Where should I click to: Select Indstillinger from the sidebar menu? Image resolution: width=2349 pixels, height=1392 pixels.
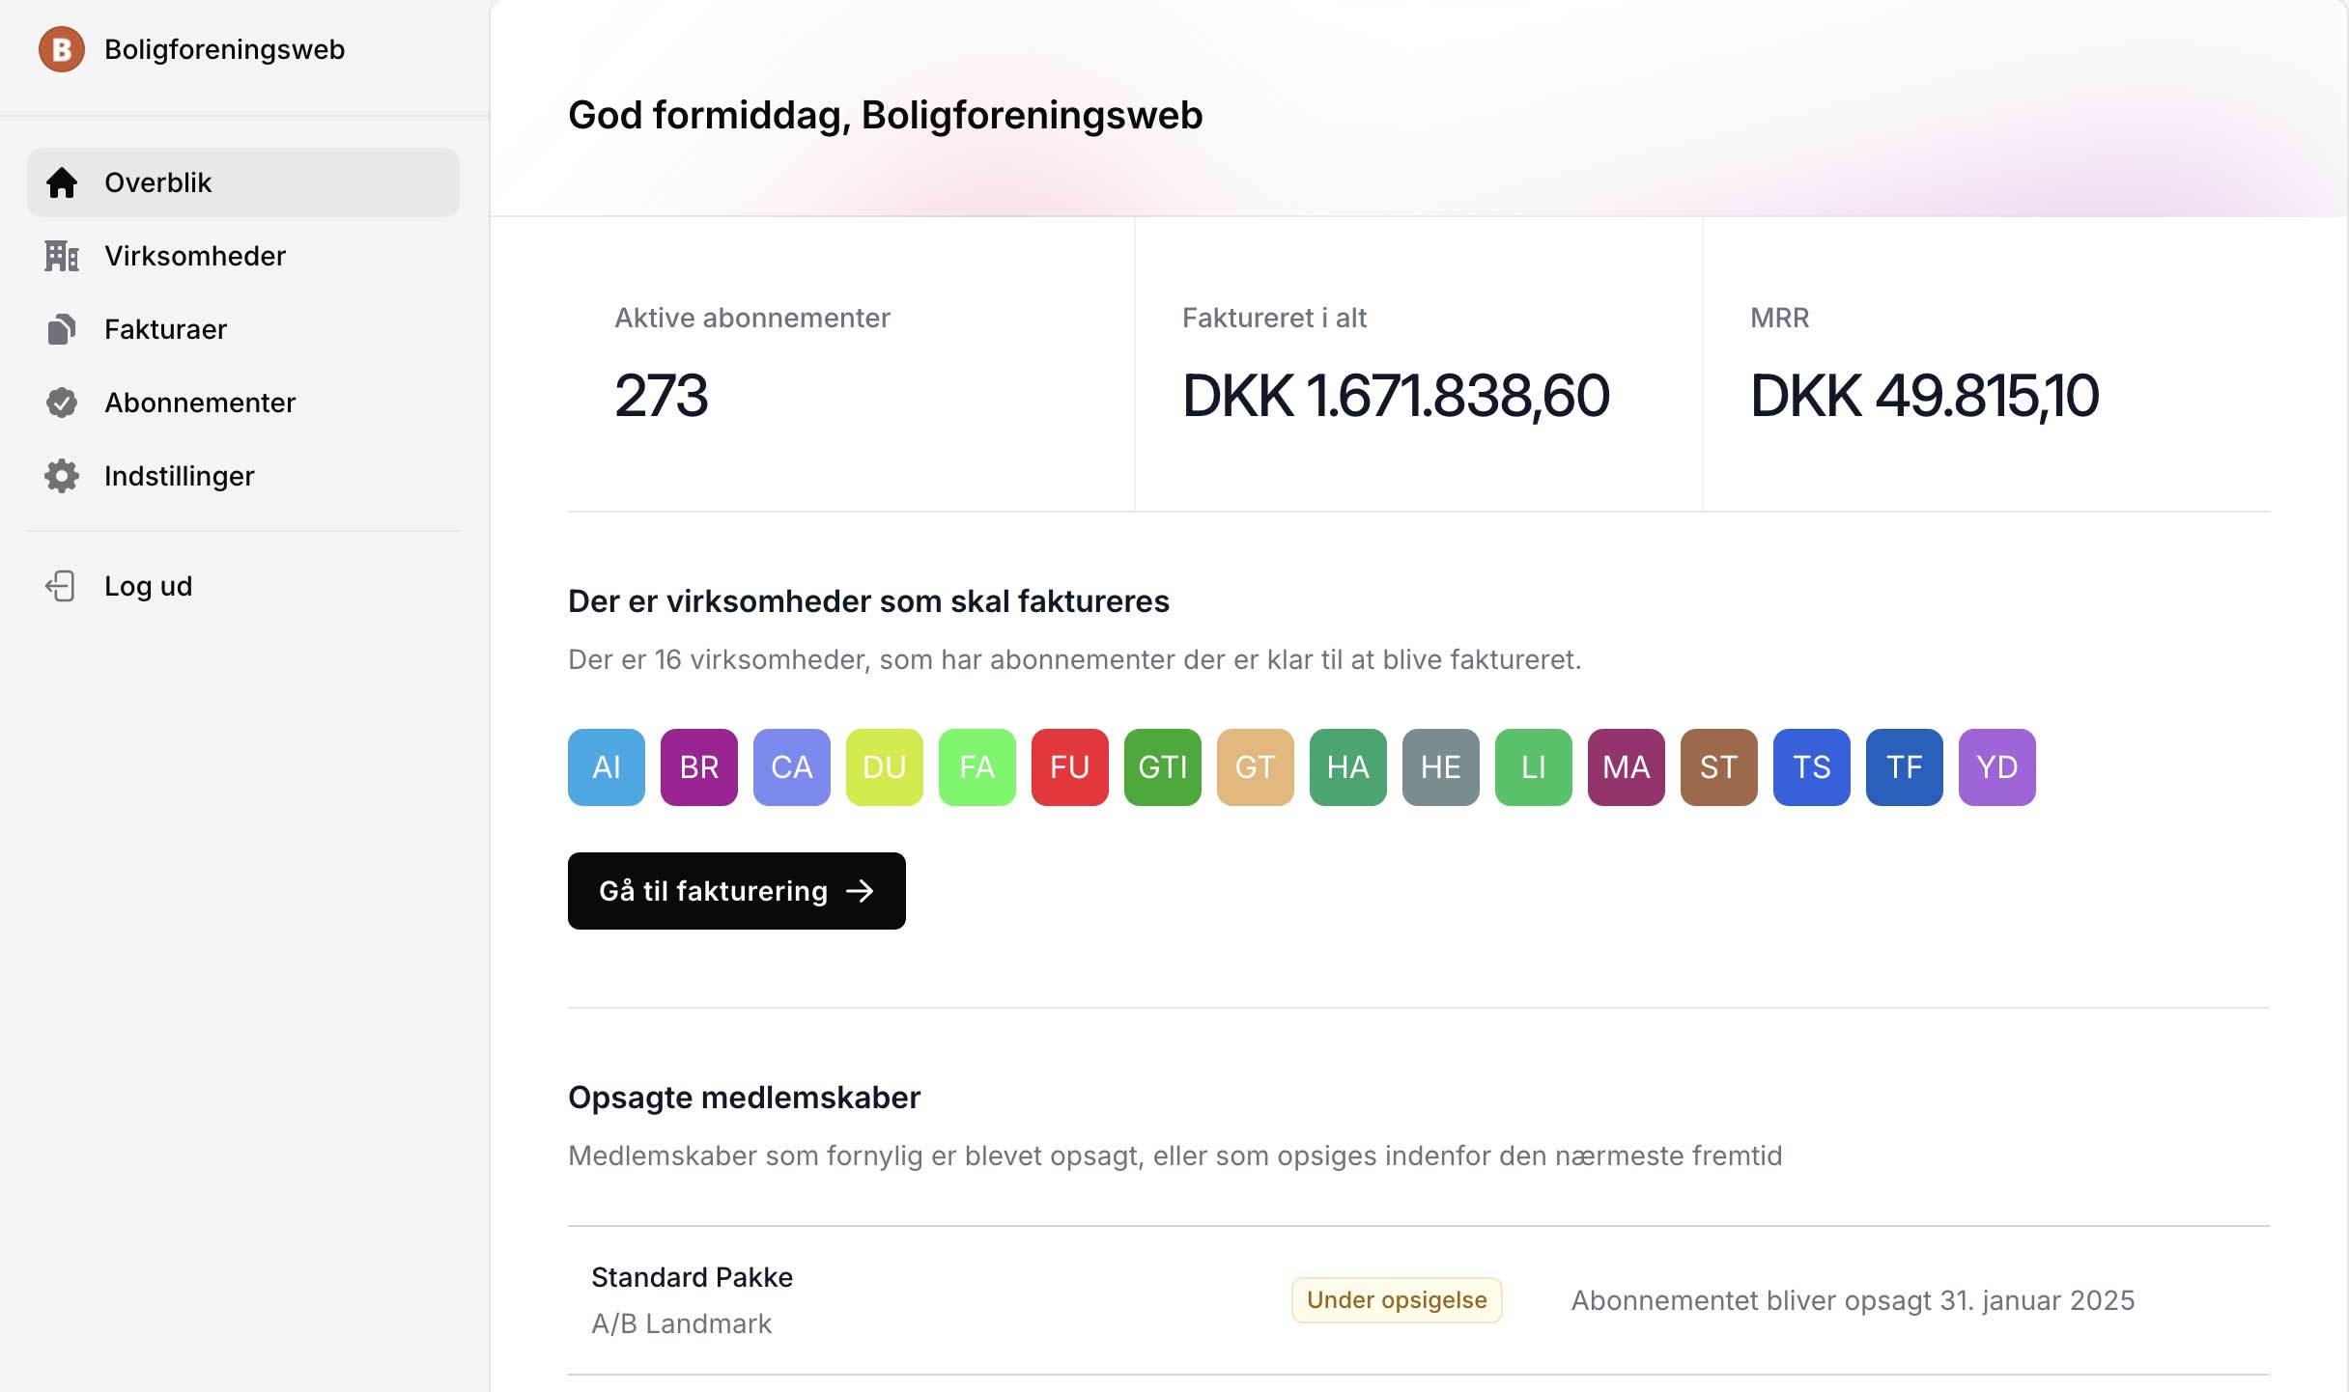179,476
